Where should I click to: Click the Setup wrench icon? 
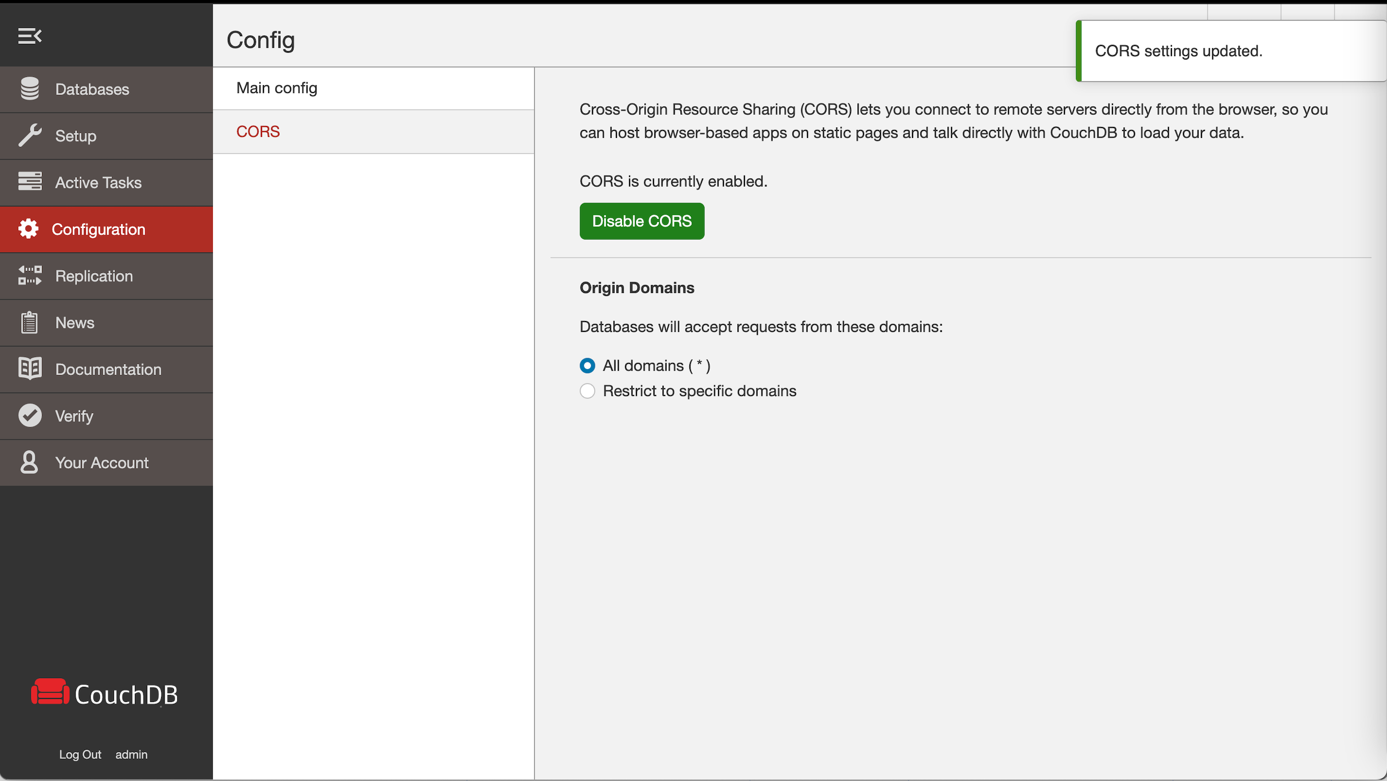point(29,135)
